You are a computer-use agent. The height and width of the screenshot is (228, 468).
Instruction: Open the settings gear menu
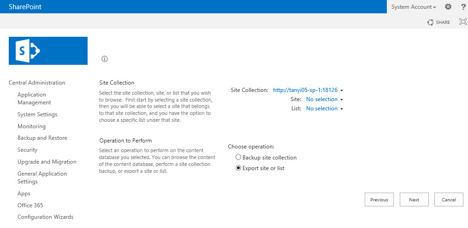448,6
